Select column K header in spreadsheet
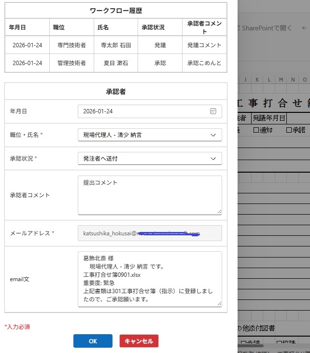 point(257,79)
